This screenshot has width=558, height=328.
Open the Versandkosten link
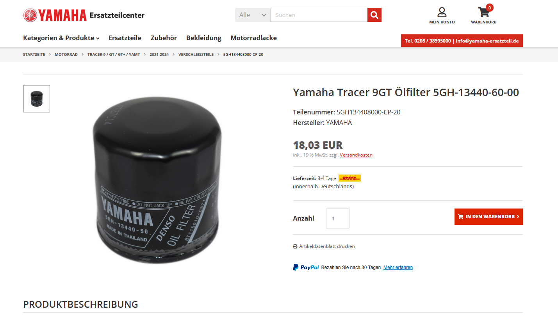pos(356,155)
